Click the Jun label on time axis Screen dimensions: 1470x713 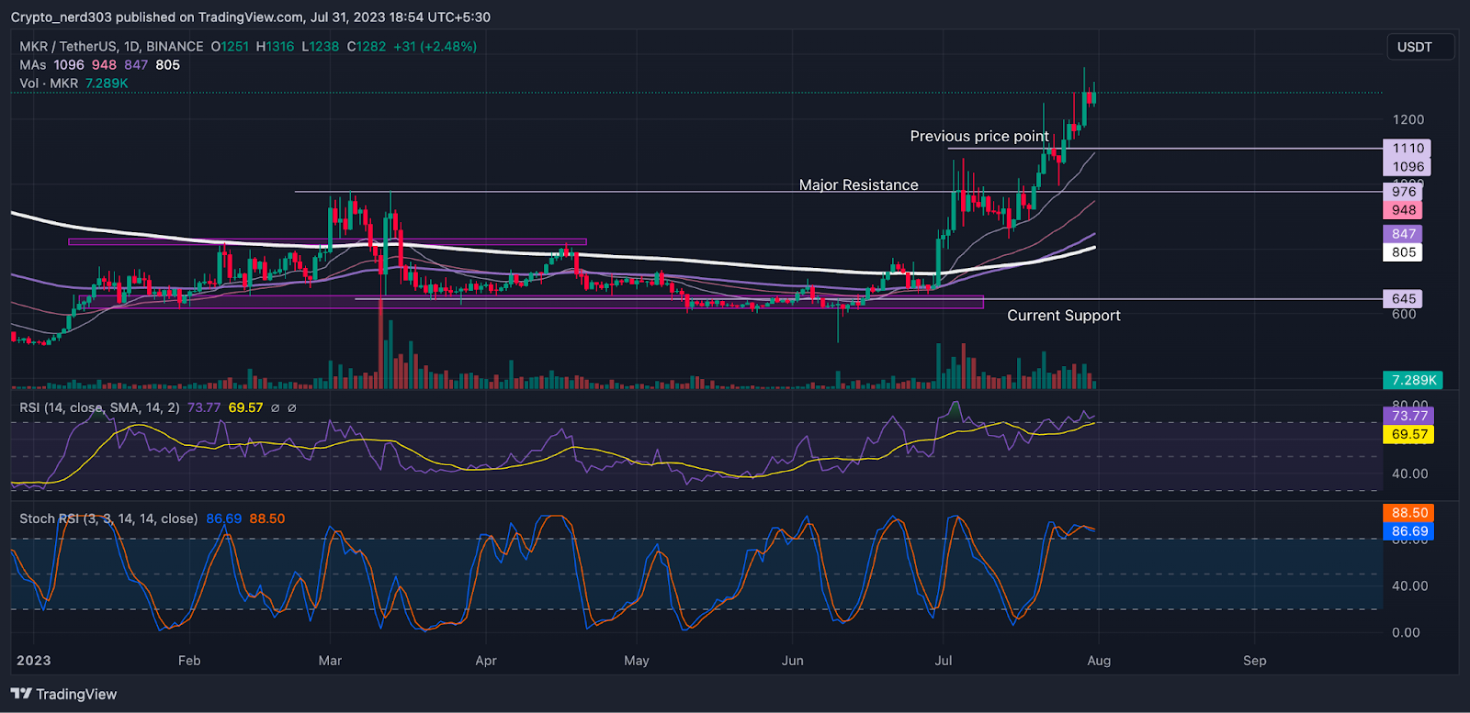point(792,661)
